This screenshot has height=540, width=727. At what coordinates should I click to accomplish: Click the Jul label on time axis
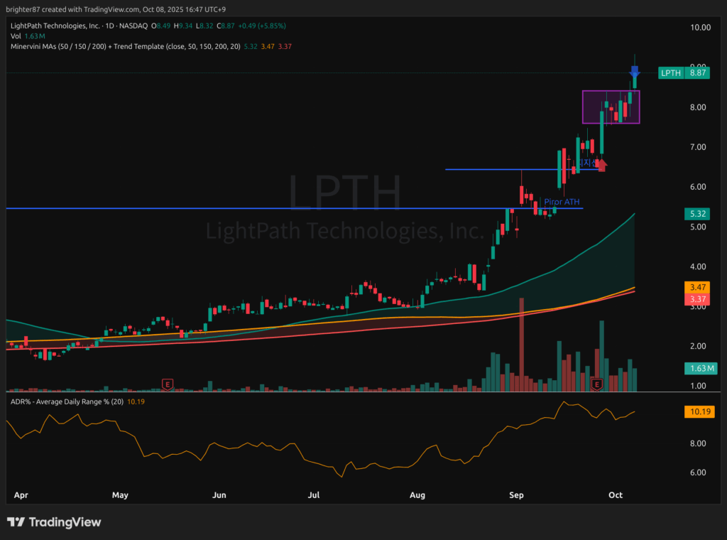tap(315, 495)
